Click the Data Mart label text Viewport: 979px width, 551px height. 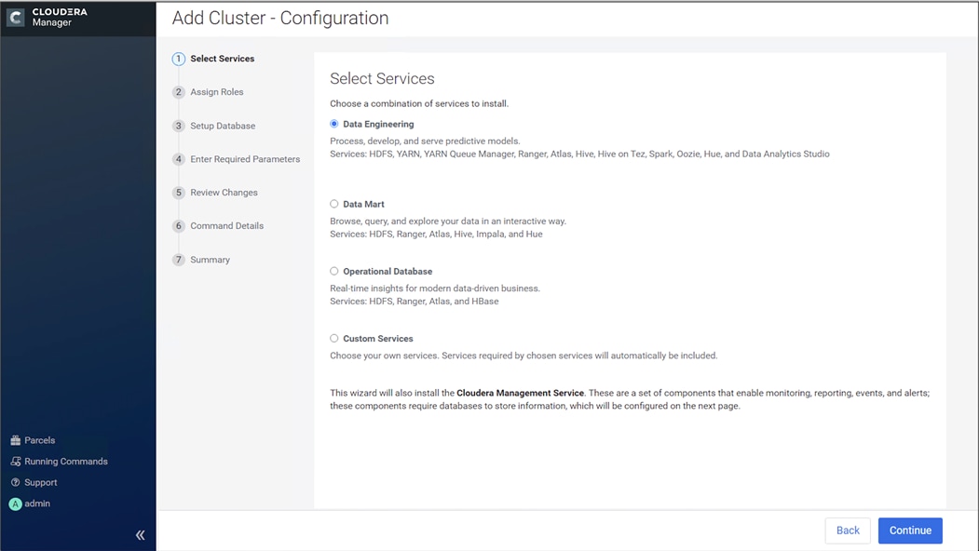(x=363, y=204)
